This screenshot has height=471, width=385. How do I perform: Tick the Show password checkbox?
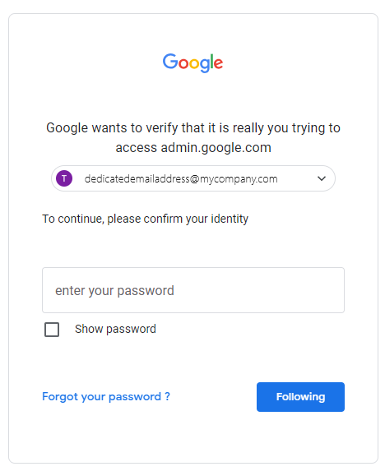[52, 330]
